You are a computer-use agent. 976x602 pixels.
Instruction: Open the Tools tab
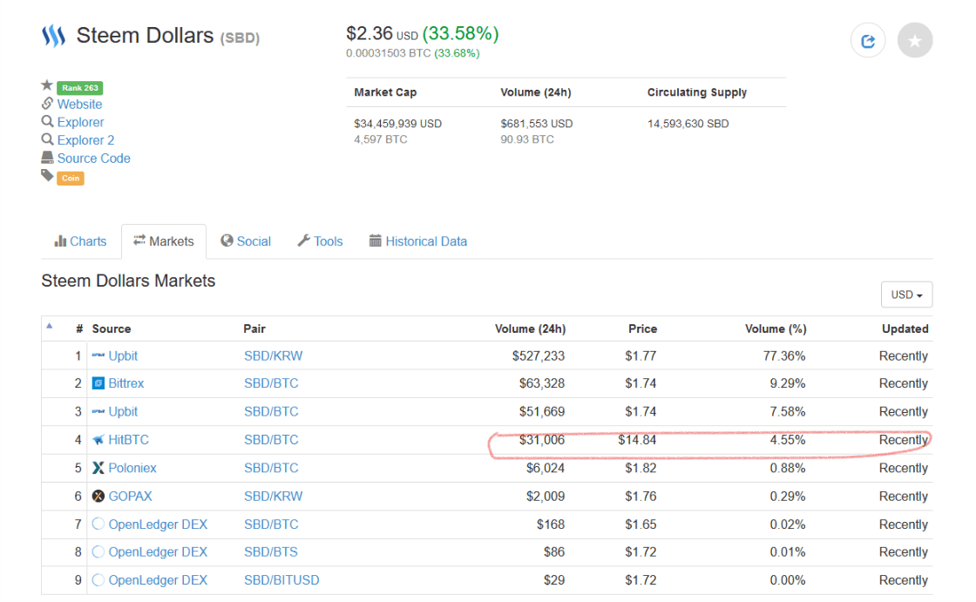point(320,241)
